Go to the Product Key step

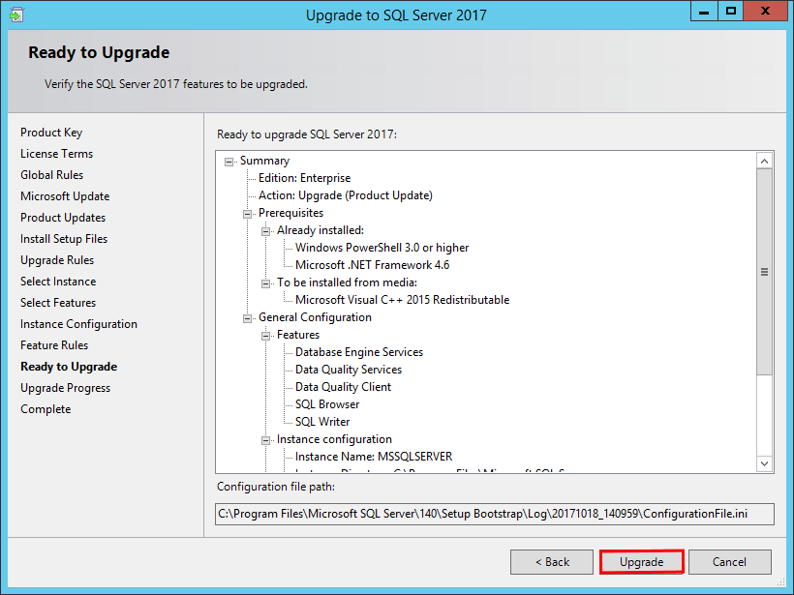51,132
